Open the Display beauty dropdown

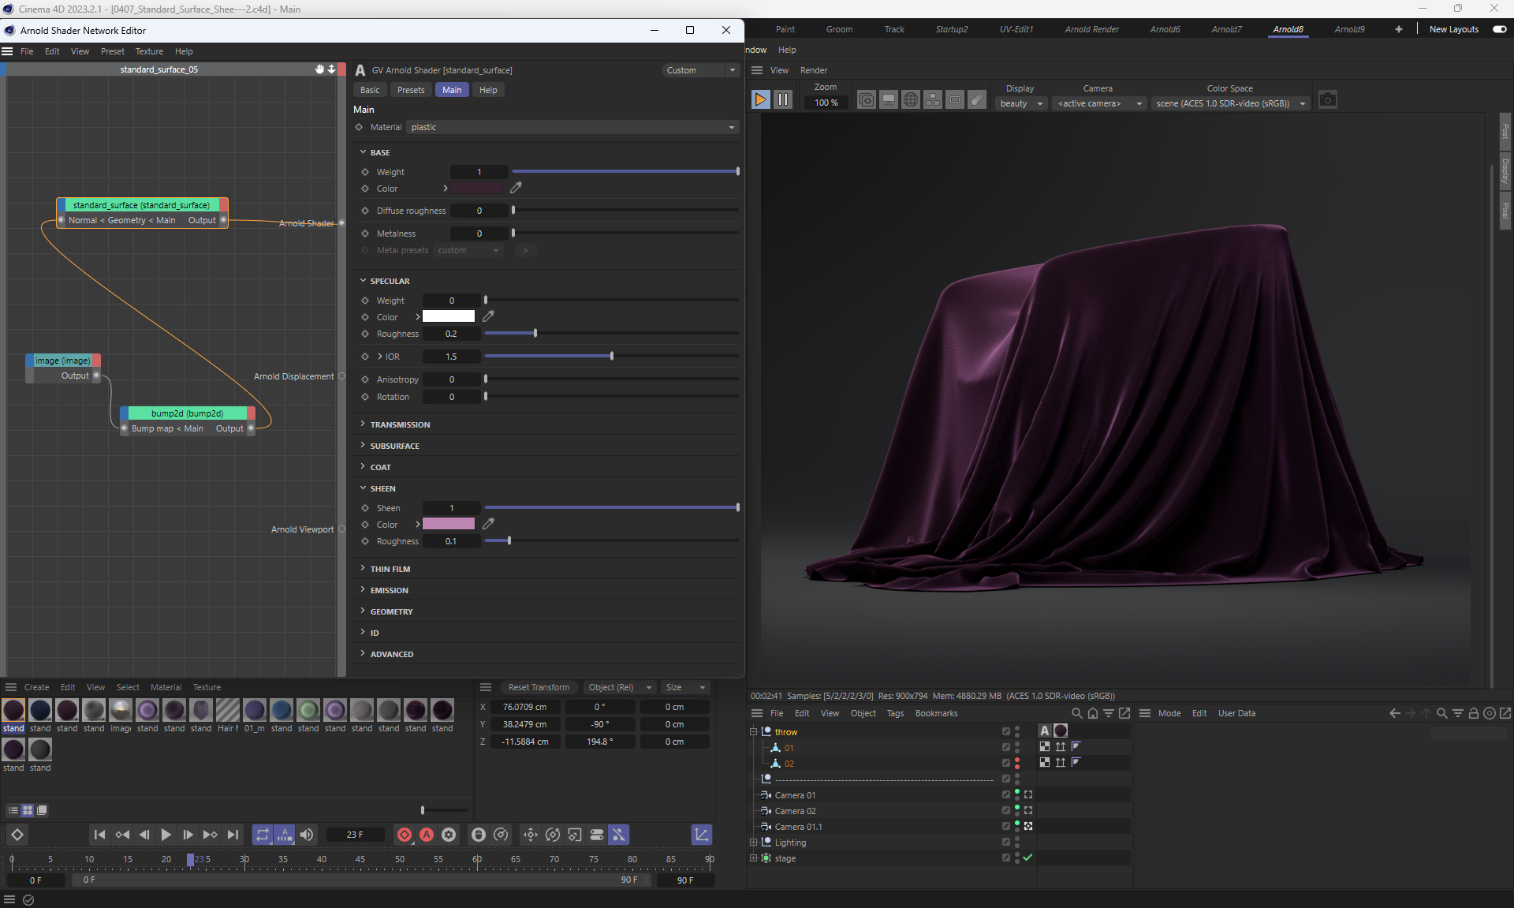[x=1020, y=103]
